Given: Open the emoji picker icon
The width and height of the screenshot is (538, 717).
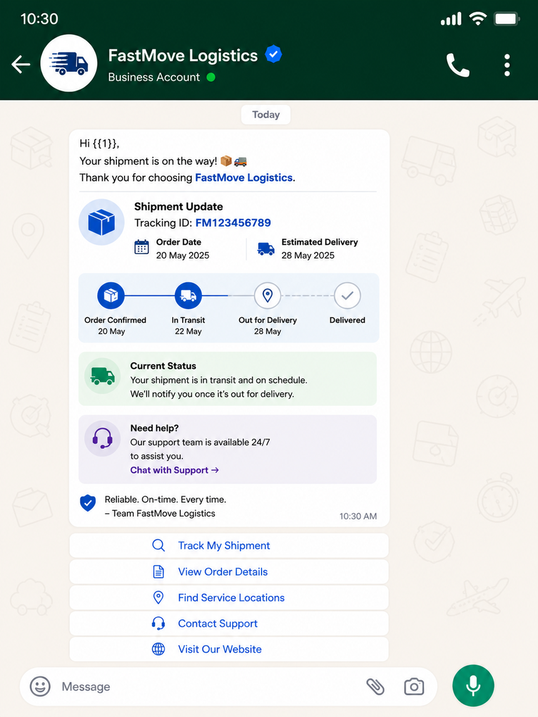Looking at the screenshot, I should [x=40, y=686].
